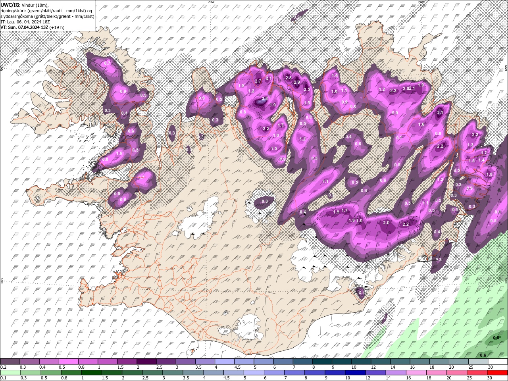Click the 3.1 snowfall value on the map

tap(440, 113)
